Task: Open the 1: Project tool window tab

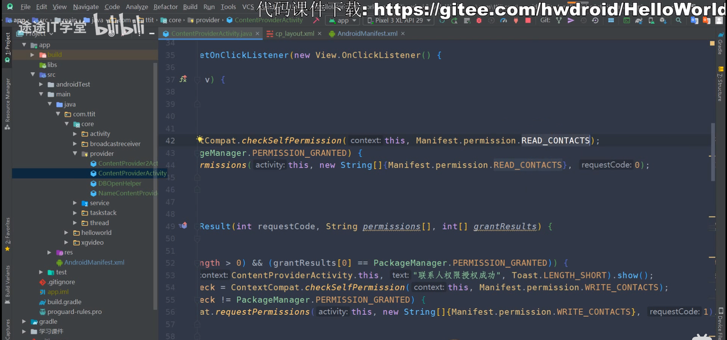Action: 7,47
